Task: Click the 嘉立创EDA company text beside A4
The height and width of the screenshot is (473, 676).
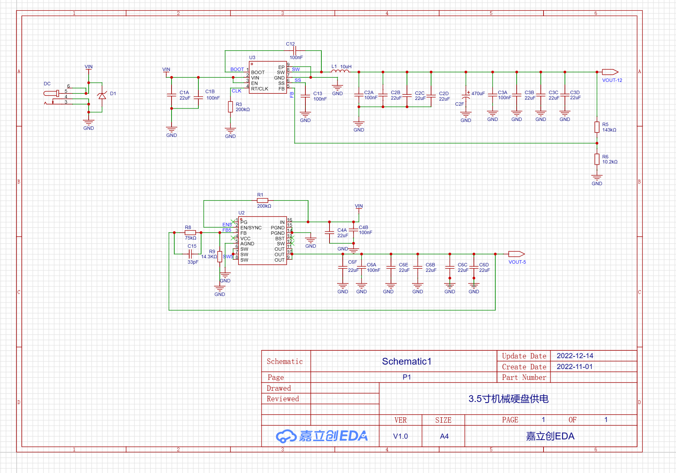Action: 550,436
